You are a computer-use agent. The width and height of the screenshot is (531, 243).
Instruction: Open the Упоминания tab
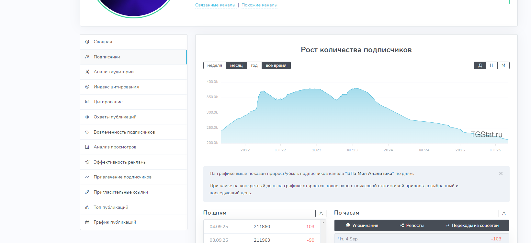[x=362, y=225]
